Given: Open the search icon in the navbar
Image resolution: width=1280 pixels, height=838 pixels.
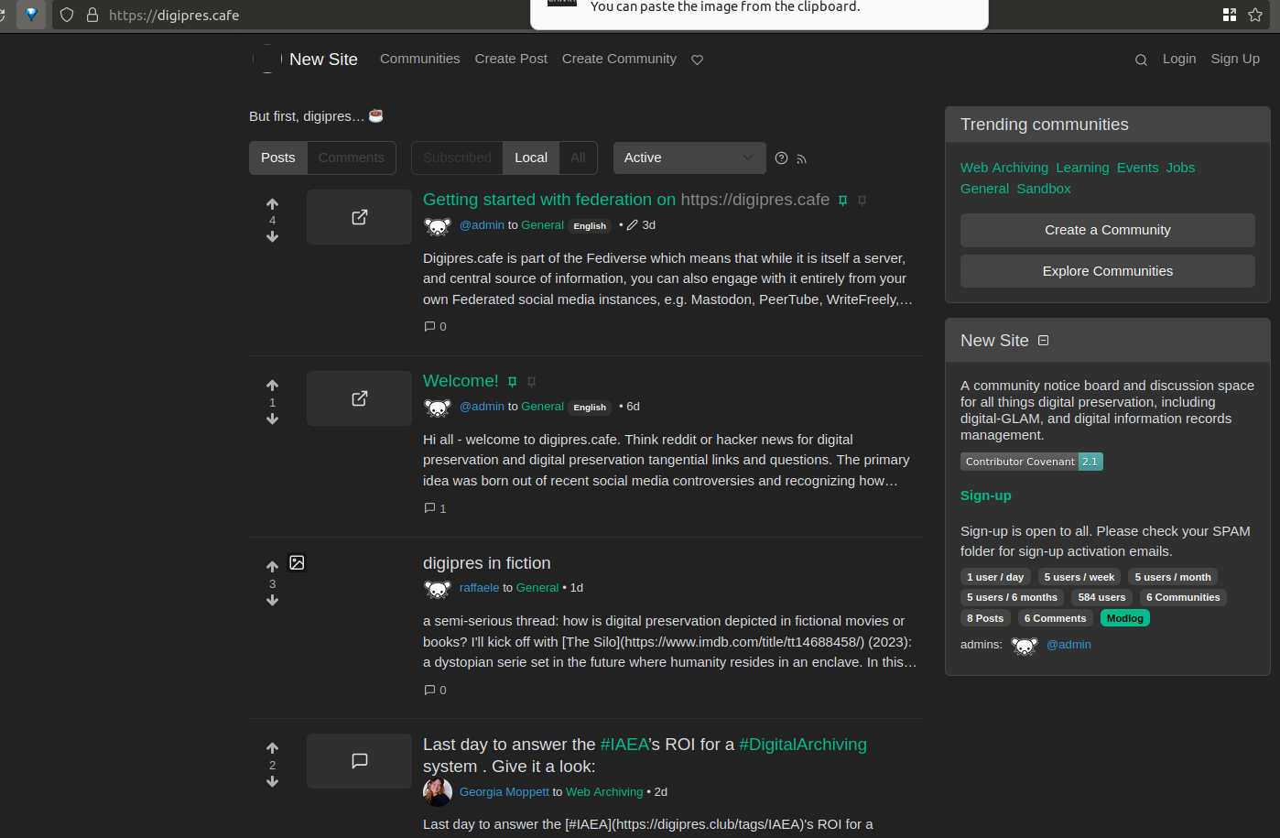Looking at the screenshot, I should click(1141, 59).
